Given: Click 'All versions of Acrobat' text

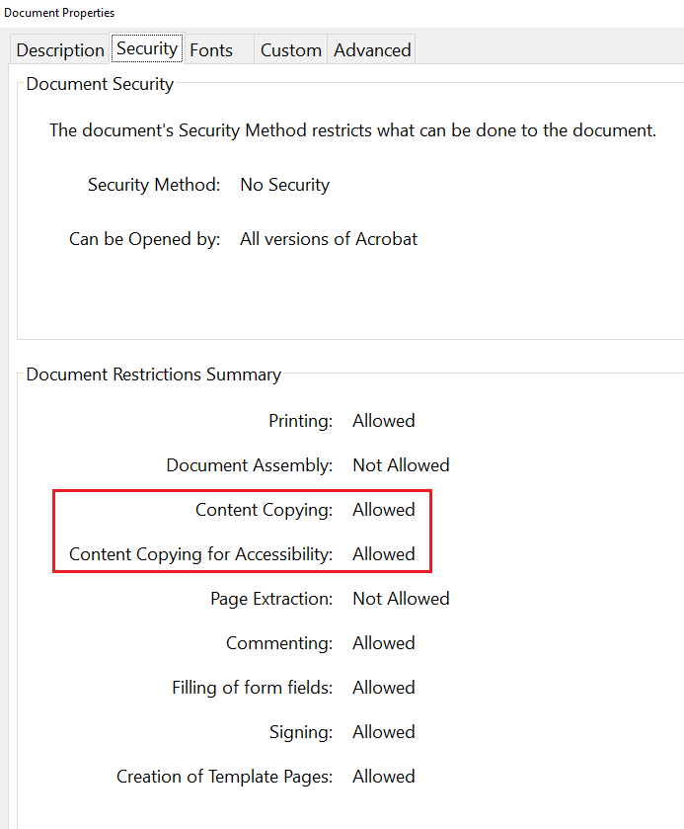Looking at the screenshot, I should click(329, 239).
